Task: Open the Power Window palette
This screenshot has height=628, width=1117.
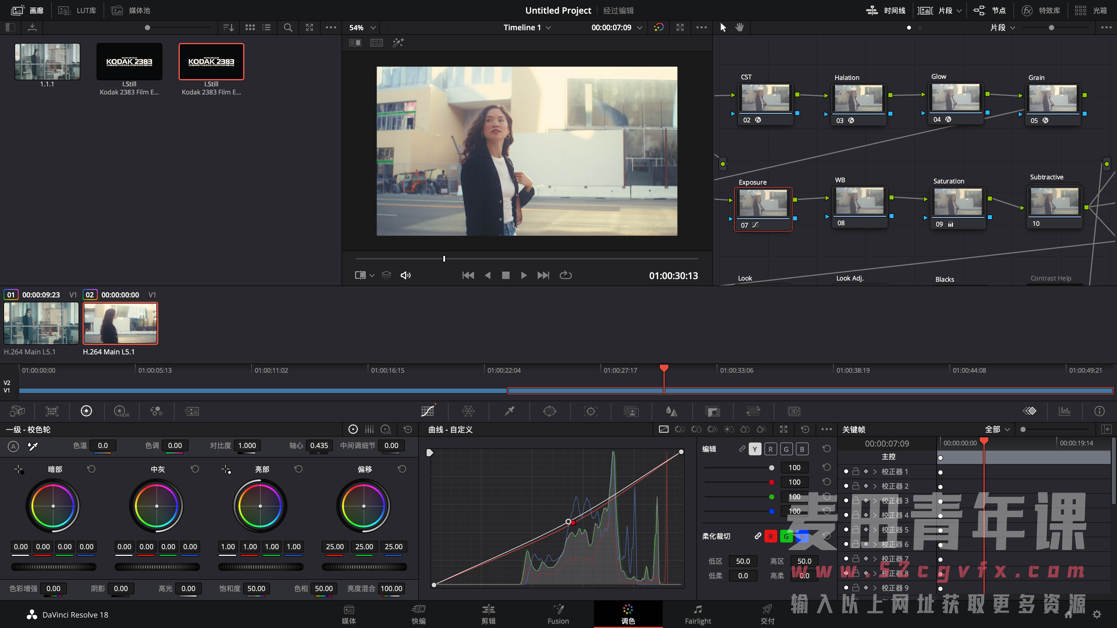Action: pos(549,411)
